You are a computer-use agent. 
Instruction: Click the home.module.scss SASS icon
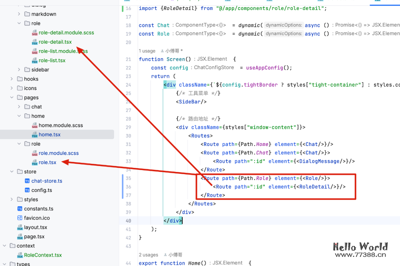point(34,126)
